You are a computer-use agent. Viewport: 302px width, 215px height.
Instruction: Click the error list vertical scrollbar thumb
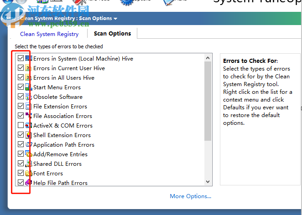[208, 101]
